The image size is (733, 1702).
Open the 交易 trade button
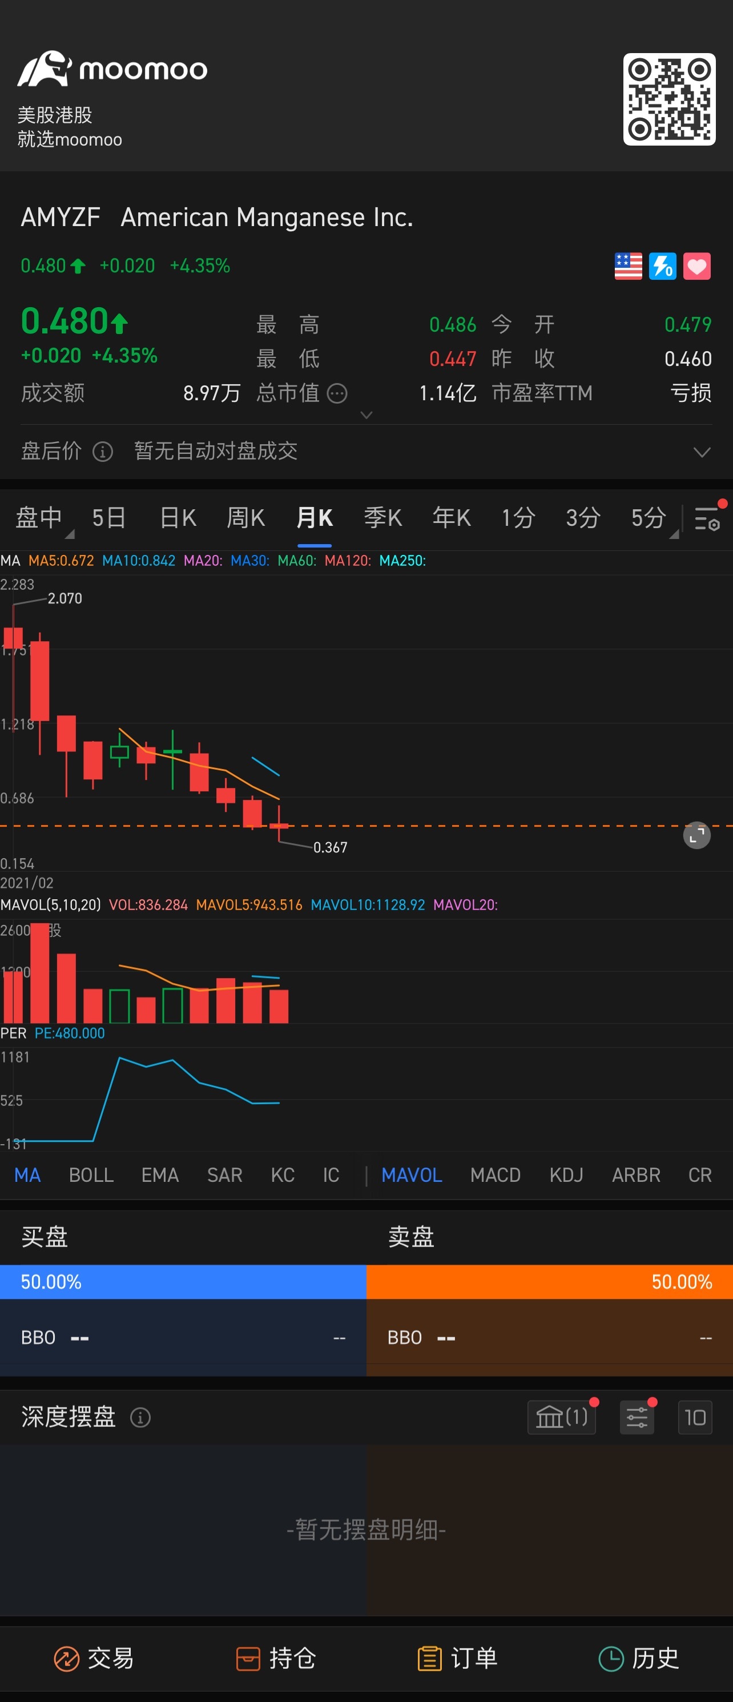pyautogui.click(x=94, y=1659)
